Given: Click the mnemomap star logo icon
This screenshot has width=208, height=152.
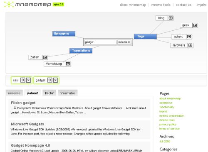Looking at the screenshot, I should (9, 5).
